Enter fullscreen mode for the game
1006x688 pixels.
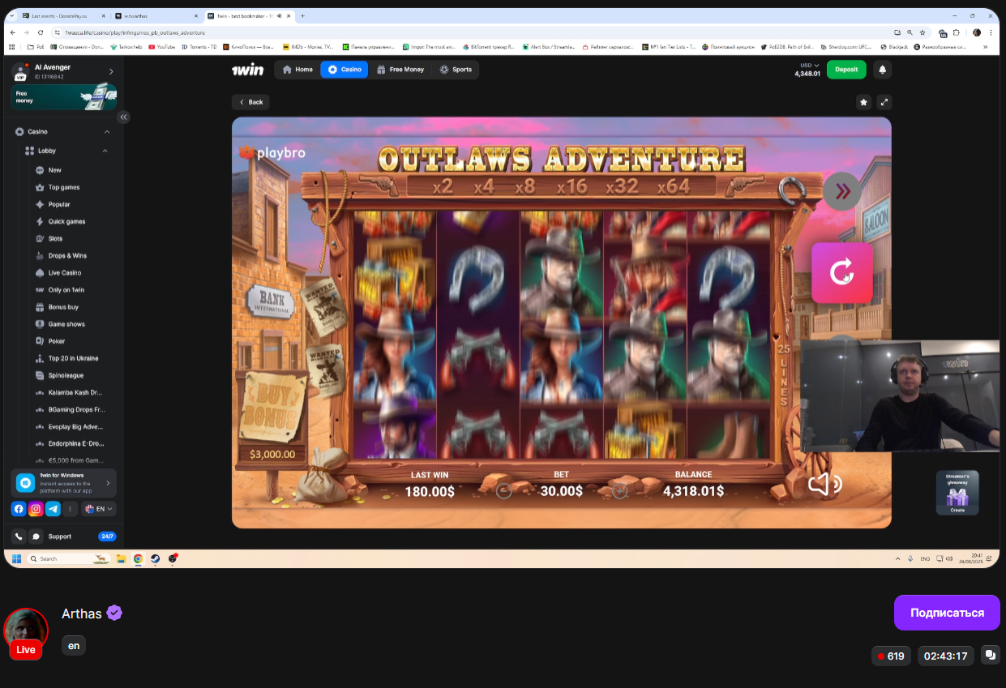coord(884,102)
